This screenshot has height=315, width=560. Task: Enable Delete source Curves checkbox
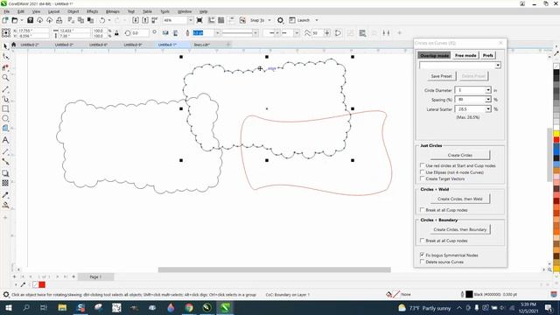click(422, 262)
